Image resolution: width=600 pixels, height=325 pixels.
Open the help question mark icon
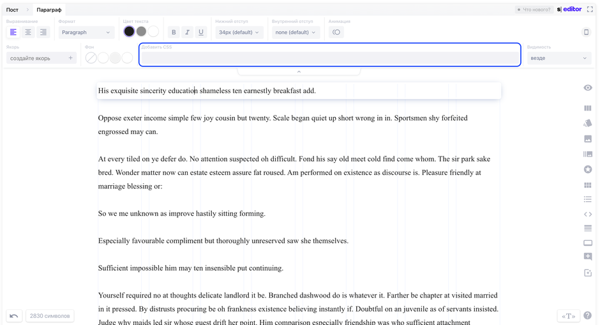587,315
